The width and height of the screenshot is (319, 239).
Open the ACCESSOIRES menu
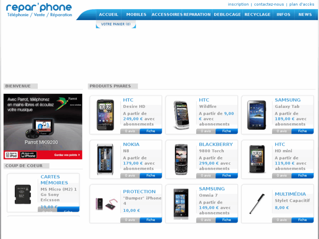coord(167,14)
